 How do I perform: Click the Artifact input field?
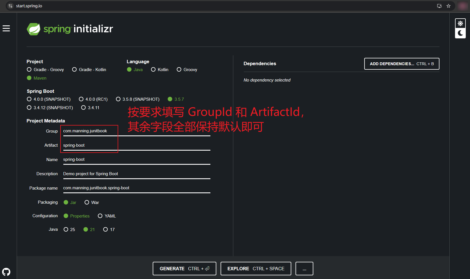click(x=137, y=146)
